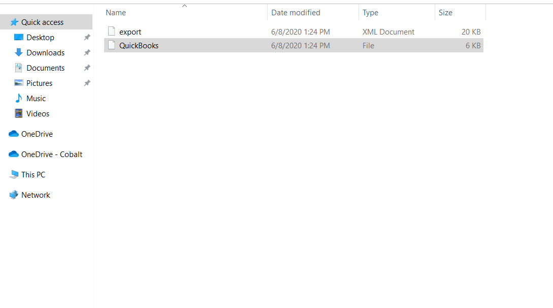Image resolution: width=553 pixels, height=308 pixels.
Task: Select Music label in sidebar
Action: 36,99
